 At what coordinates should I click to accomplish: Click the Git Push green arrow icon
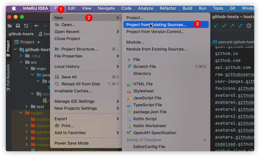pyautogui.click(x=232, y=26)
